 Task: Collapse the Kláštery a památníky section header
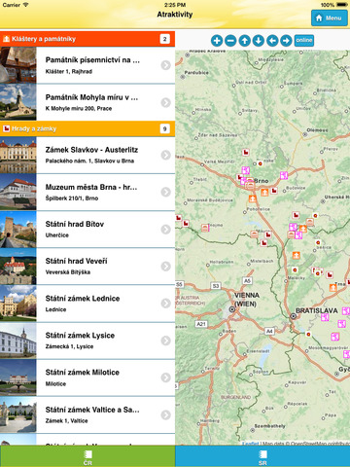87,39
